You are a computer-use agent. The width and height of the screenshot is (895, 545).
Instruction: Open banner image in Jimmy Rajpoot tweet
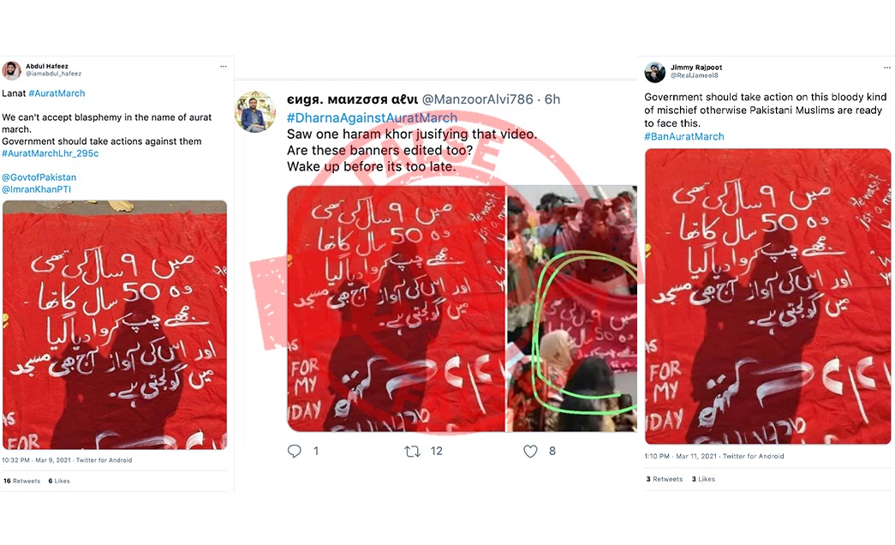click(767, 296)
